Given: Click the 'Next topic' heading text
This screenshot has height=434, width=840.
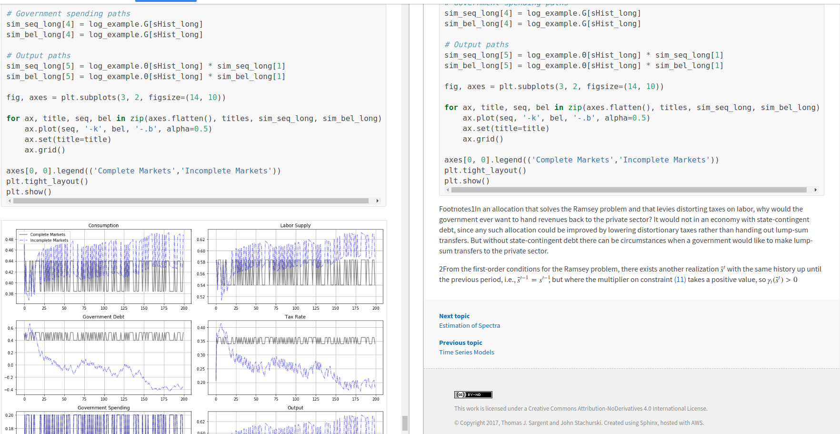Looking at the screenshot, I should point(454,316).
